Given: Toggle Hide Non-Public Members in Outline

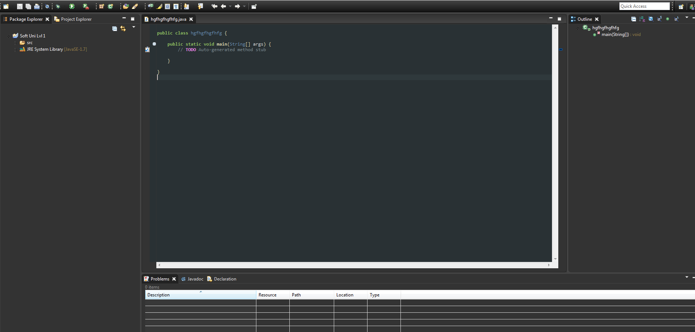Looking at the screenshot, I should (668, 19).
